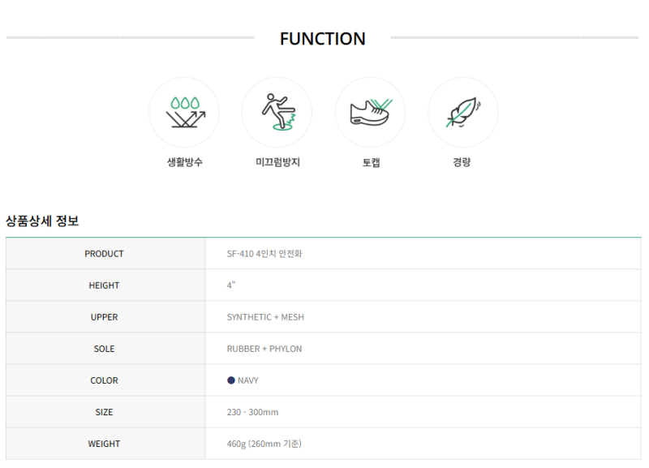649x468 pixels.
Task: Click the SF-410 4인치 안전화 product name
Action: click(x=264, y=254)
